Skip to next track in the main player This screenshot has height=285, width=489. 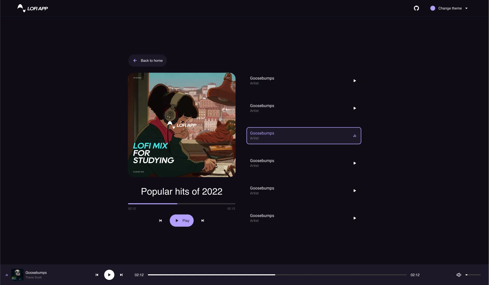point(203,220)
